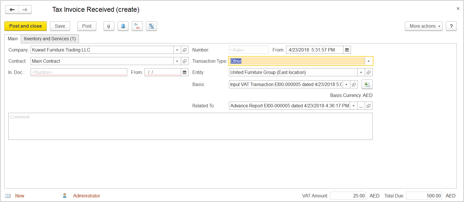This screenshot has height=202, width=464.
Task: Expand the Entity dropdown list
Action: point(361,72)
